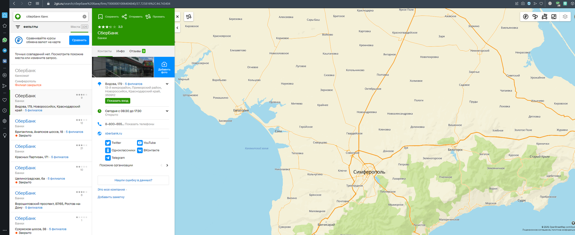Switch to the Контакты tab
Viewport: 575px width, 235px height.
(105, 51)
